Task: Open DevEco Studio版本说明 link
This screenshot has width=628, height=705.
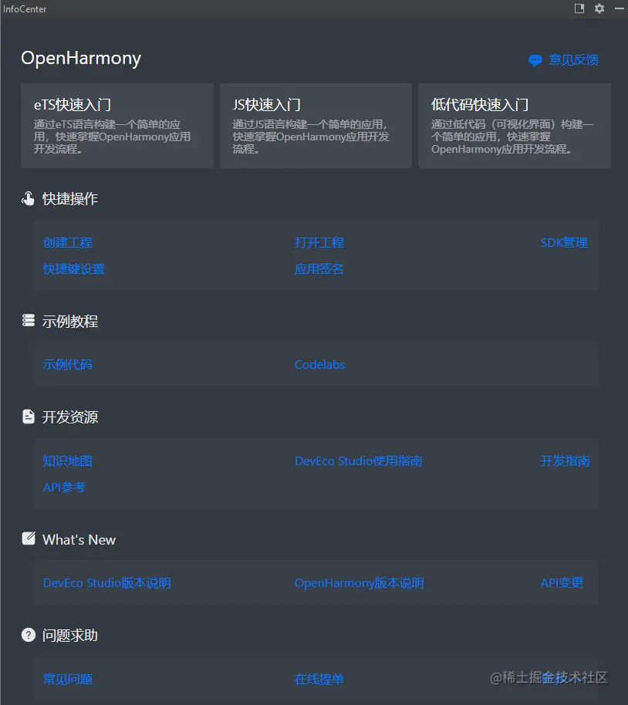Action: [107, 582]
